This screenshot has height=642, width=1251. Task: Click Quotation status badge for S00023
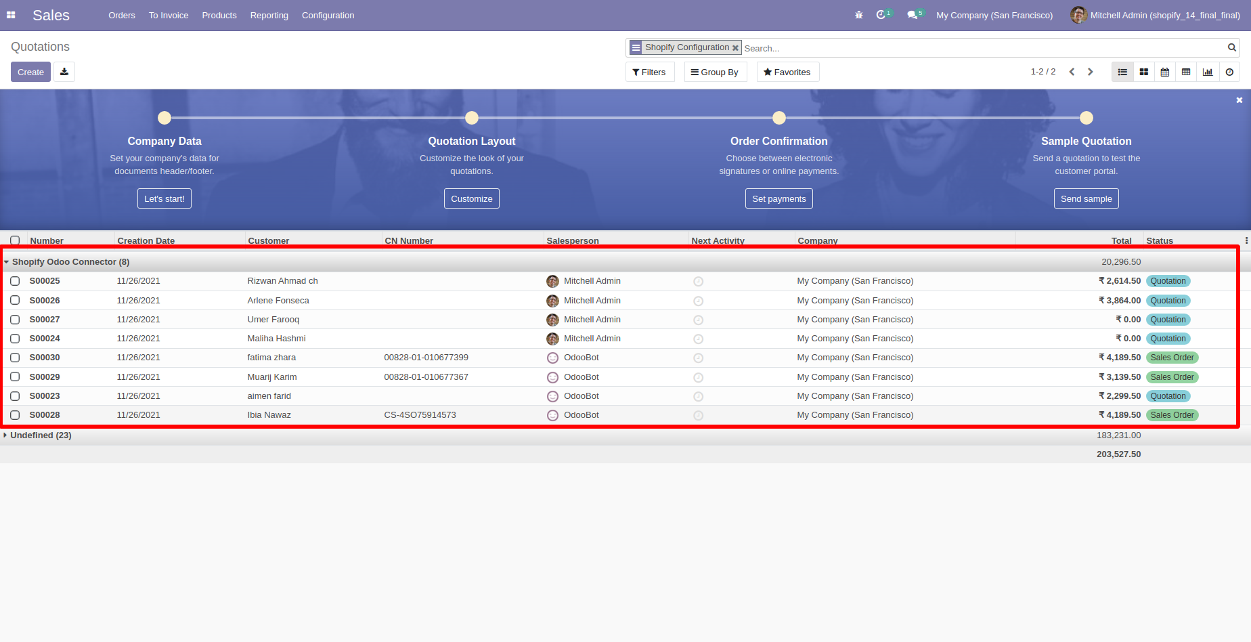point(1168,396)
